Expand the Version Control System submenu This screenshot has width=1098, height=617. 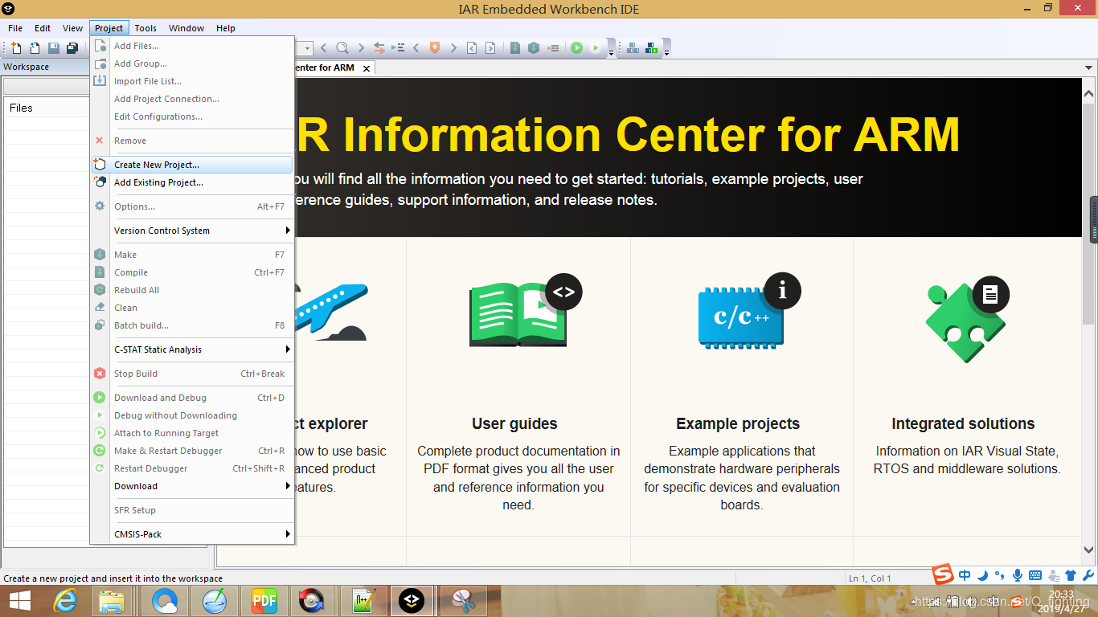click(x=191, y=231)
